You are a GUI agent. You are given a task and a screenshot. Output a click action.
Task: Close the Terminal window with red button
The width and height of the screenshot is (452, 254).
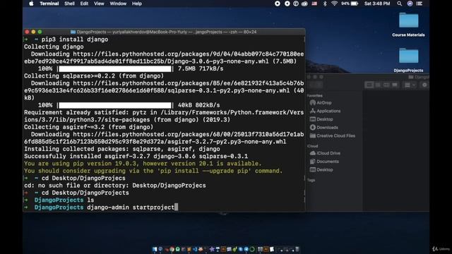pyautogui.click(x=27, y=32)
